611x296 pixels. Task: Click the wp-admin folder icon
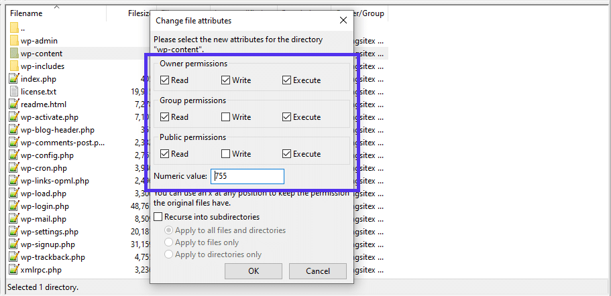14,41
